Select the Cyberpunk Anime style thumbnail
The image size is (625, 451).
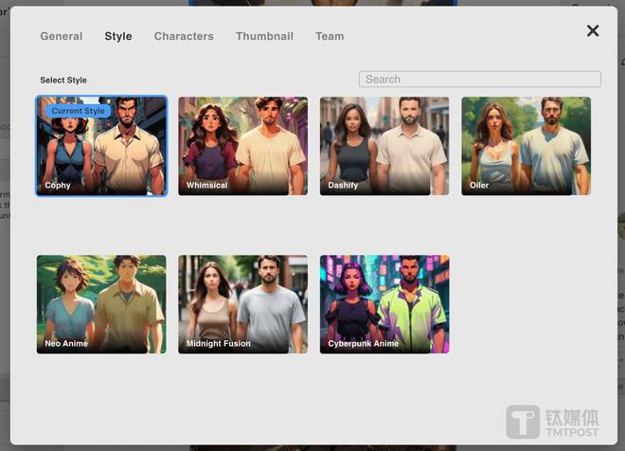[x=384, y=304]
